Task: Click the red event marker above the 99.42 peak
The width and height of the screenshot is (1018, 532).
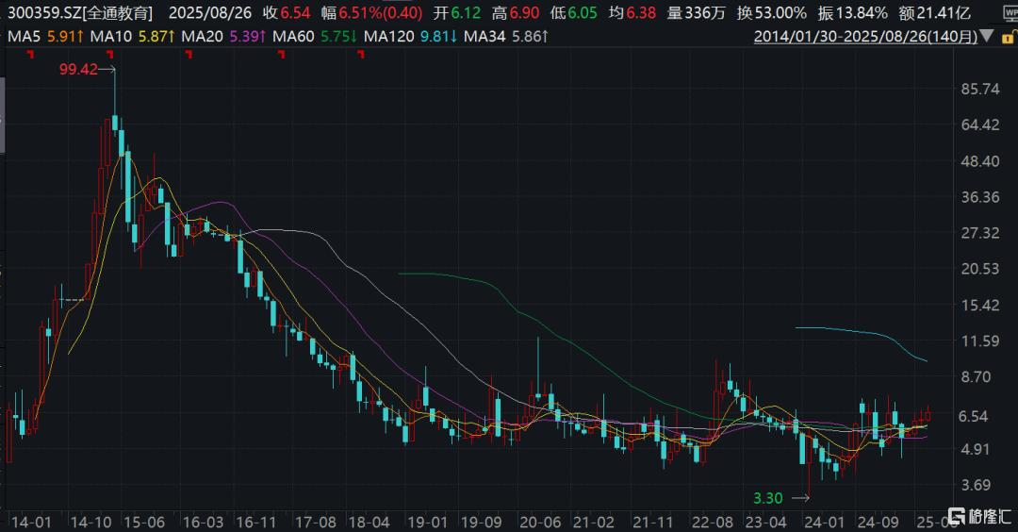Action: pyautogui.click(x=109, y=55)
